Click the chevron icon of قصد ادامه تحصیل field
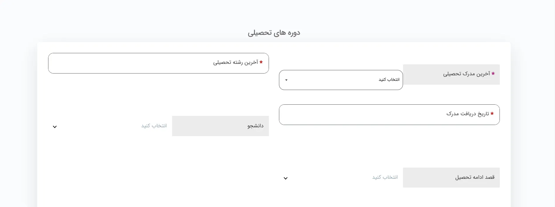 click(x=285, y=178)
